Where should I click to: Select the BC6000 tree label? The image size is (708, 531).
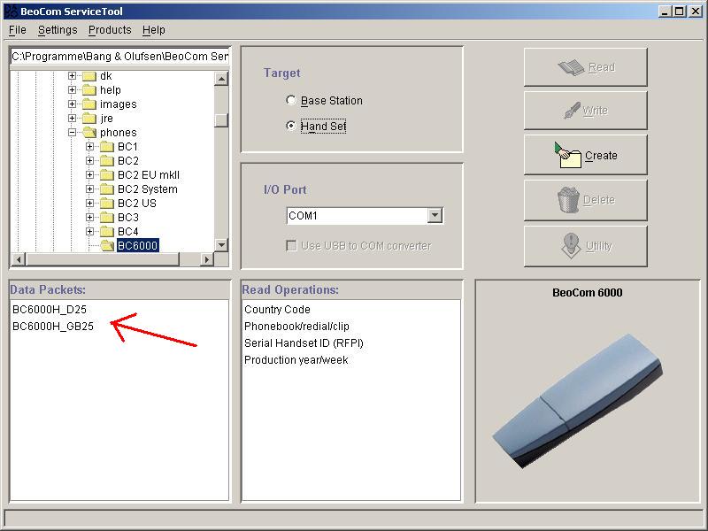click(x=138, y=246)
